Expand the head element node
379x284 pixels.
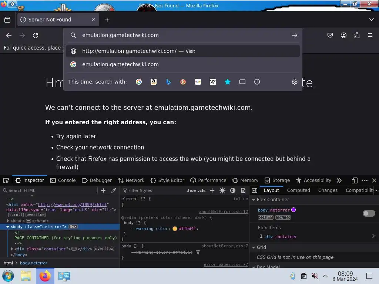click(8, 221)
